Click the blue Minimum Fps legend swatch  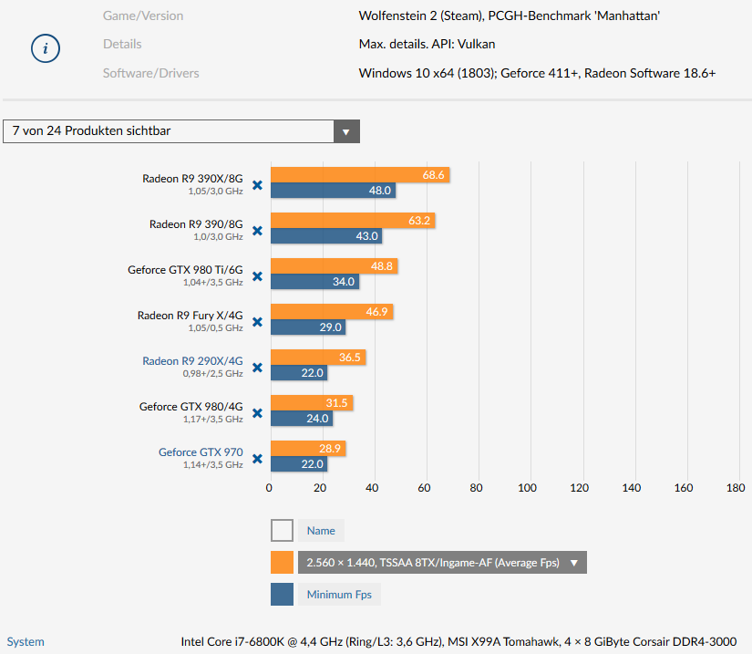point(282,594)
